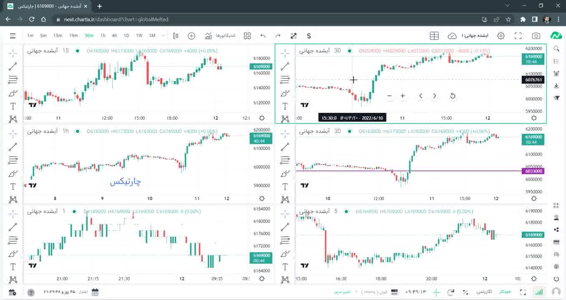Expand the timeframe list chevron after 1M
This screenshot has height=300, width=566.
163,36
